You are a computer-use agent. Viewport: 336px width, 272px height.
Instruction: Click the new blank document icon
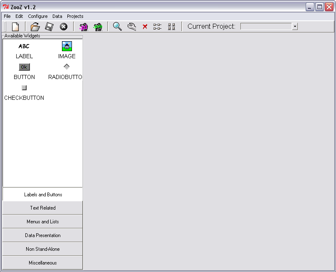click(15, 27)
